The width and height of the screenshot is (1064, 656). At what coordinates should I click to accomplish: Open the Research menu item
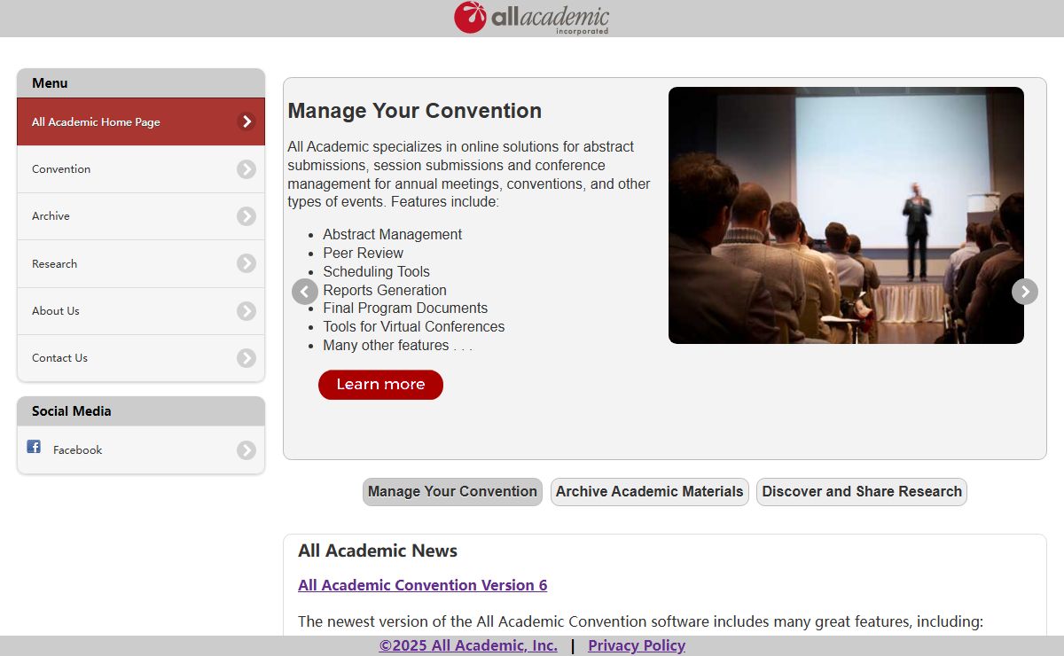[141, 263]
